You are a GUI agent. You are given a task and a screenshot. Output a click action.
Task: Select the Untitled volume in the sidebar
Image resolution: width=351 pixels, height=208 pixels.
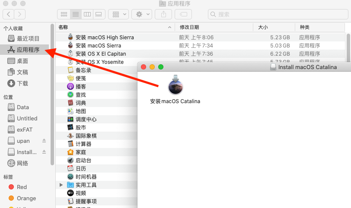[24, 118]
